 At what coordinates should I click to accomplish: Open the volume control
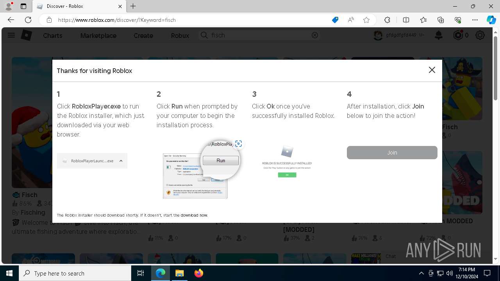coord(449,273)
